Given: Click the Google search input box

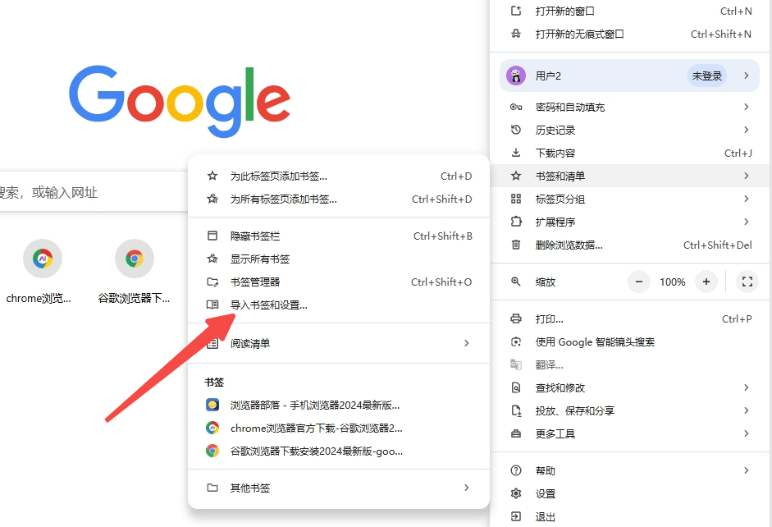Looking at the screenshot, I should 94,192.
